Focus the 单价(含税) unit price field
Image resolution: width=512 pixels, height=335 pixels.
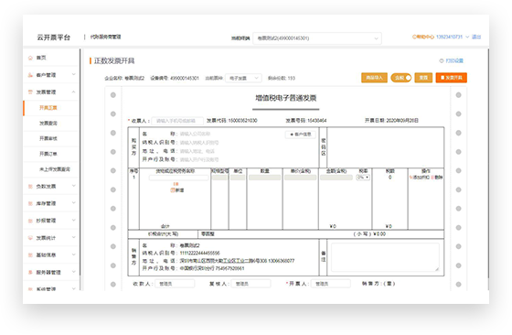tap(301, 178)
